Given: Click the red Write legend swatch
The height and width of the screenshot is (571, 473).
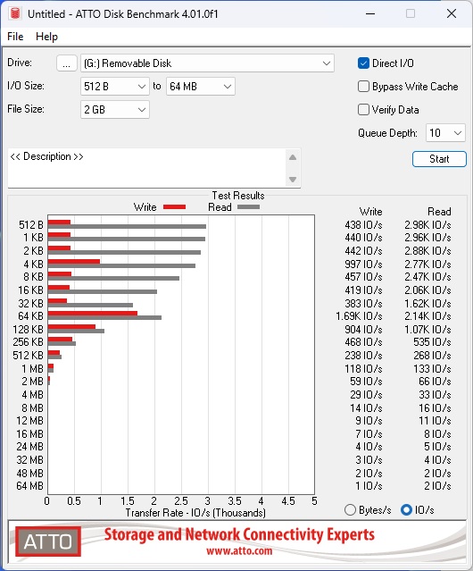Looking at the screenshot, I should tap(175, 206).
